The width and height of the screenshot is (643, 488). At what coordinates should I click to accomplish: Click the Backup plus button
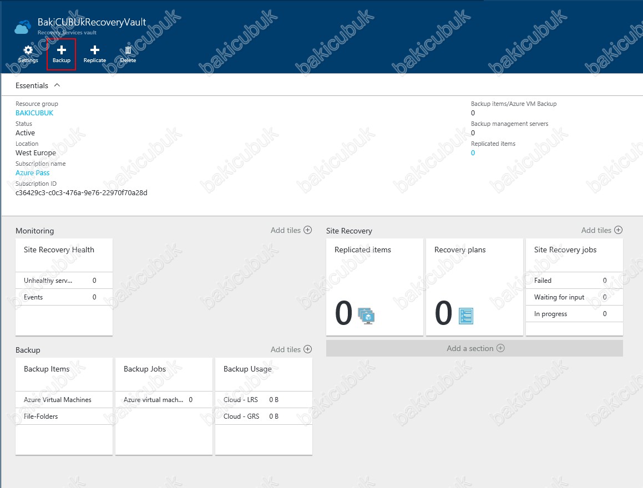click(x=62, y=54)
